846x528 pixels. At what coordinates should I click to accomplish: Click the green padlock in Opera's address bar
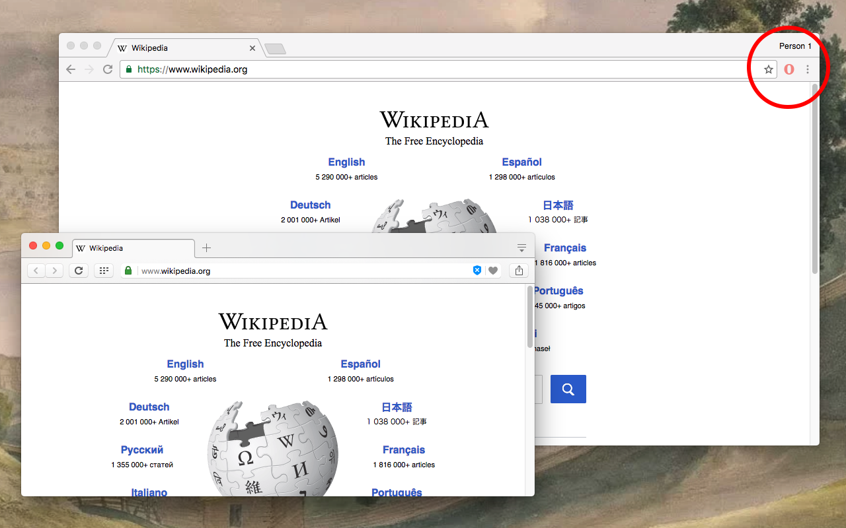[128, 270]
